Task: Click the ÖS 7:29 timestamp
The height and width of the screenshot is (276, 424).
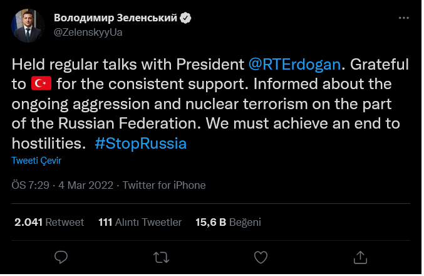Action: (x=31, y=185)
